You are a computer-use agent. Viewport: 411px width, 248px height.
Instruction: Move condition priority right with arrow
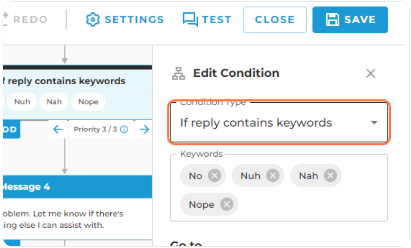(144, 129)
